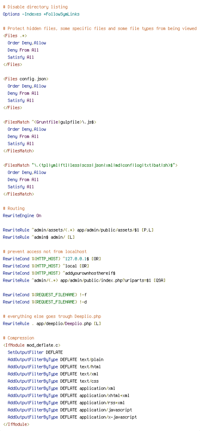Screen dimensions: 200x431
Task: Click the RewriteRule index.php?uriparts=$1 [QSA] line
Action: [84, 280]
